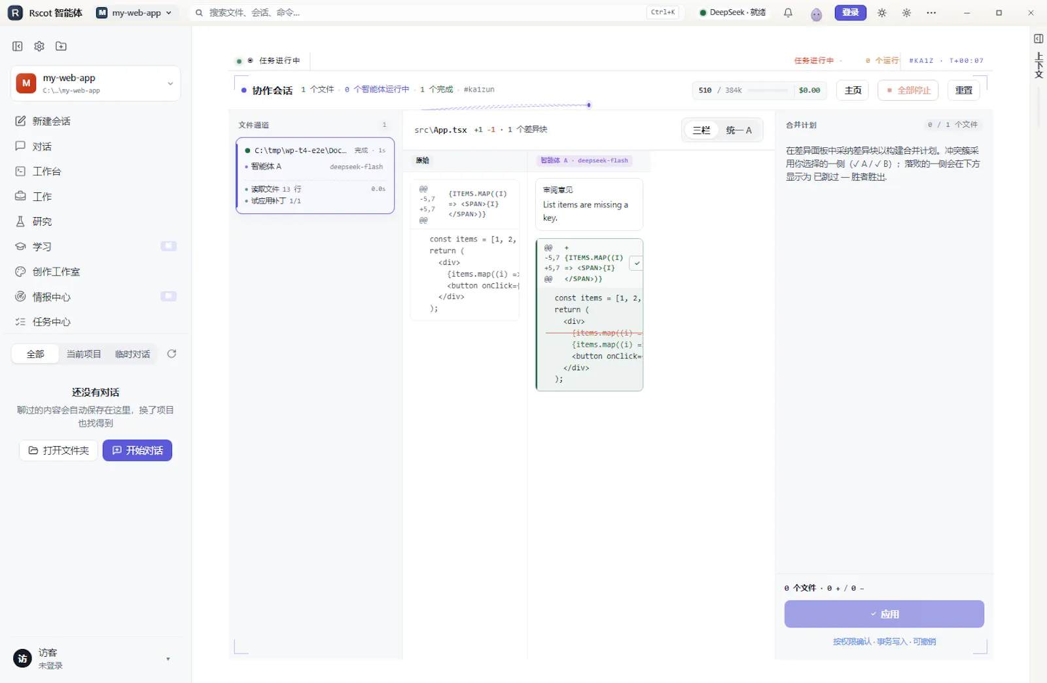The height and width of the screenshot is (683, 1047).
Task: Click 开始对话 button
Action: (x=137, y=451)
